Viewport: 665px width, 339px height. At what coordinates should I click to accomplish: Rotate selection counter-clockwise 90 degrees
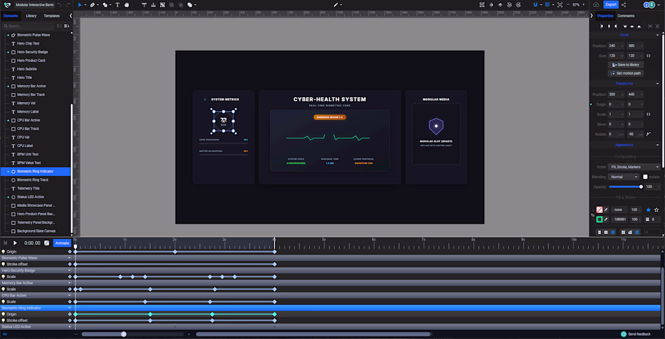pyautogui.click(x=510, y=5)
